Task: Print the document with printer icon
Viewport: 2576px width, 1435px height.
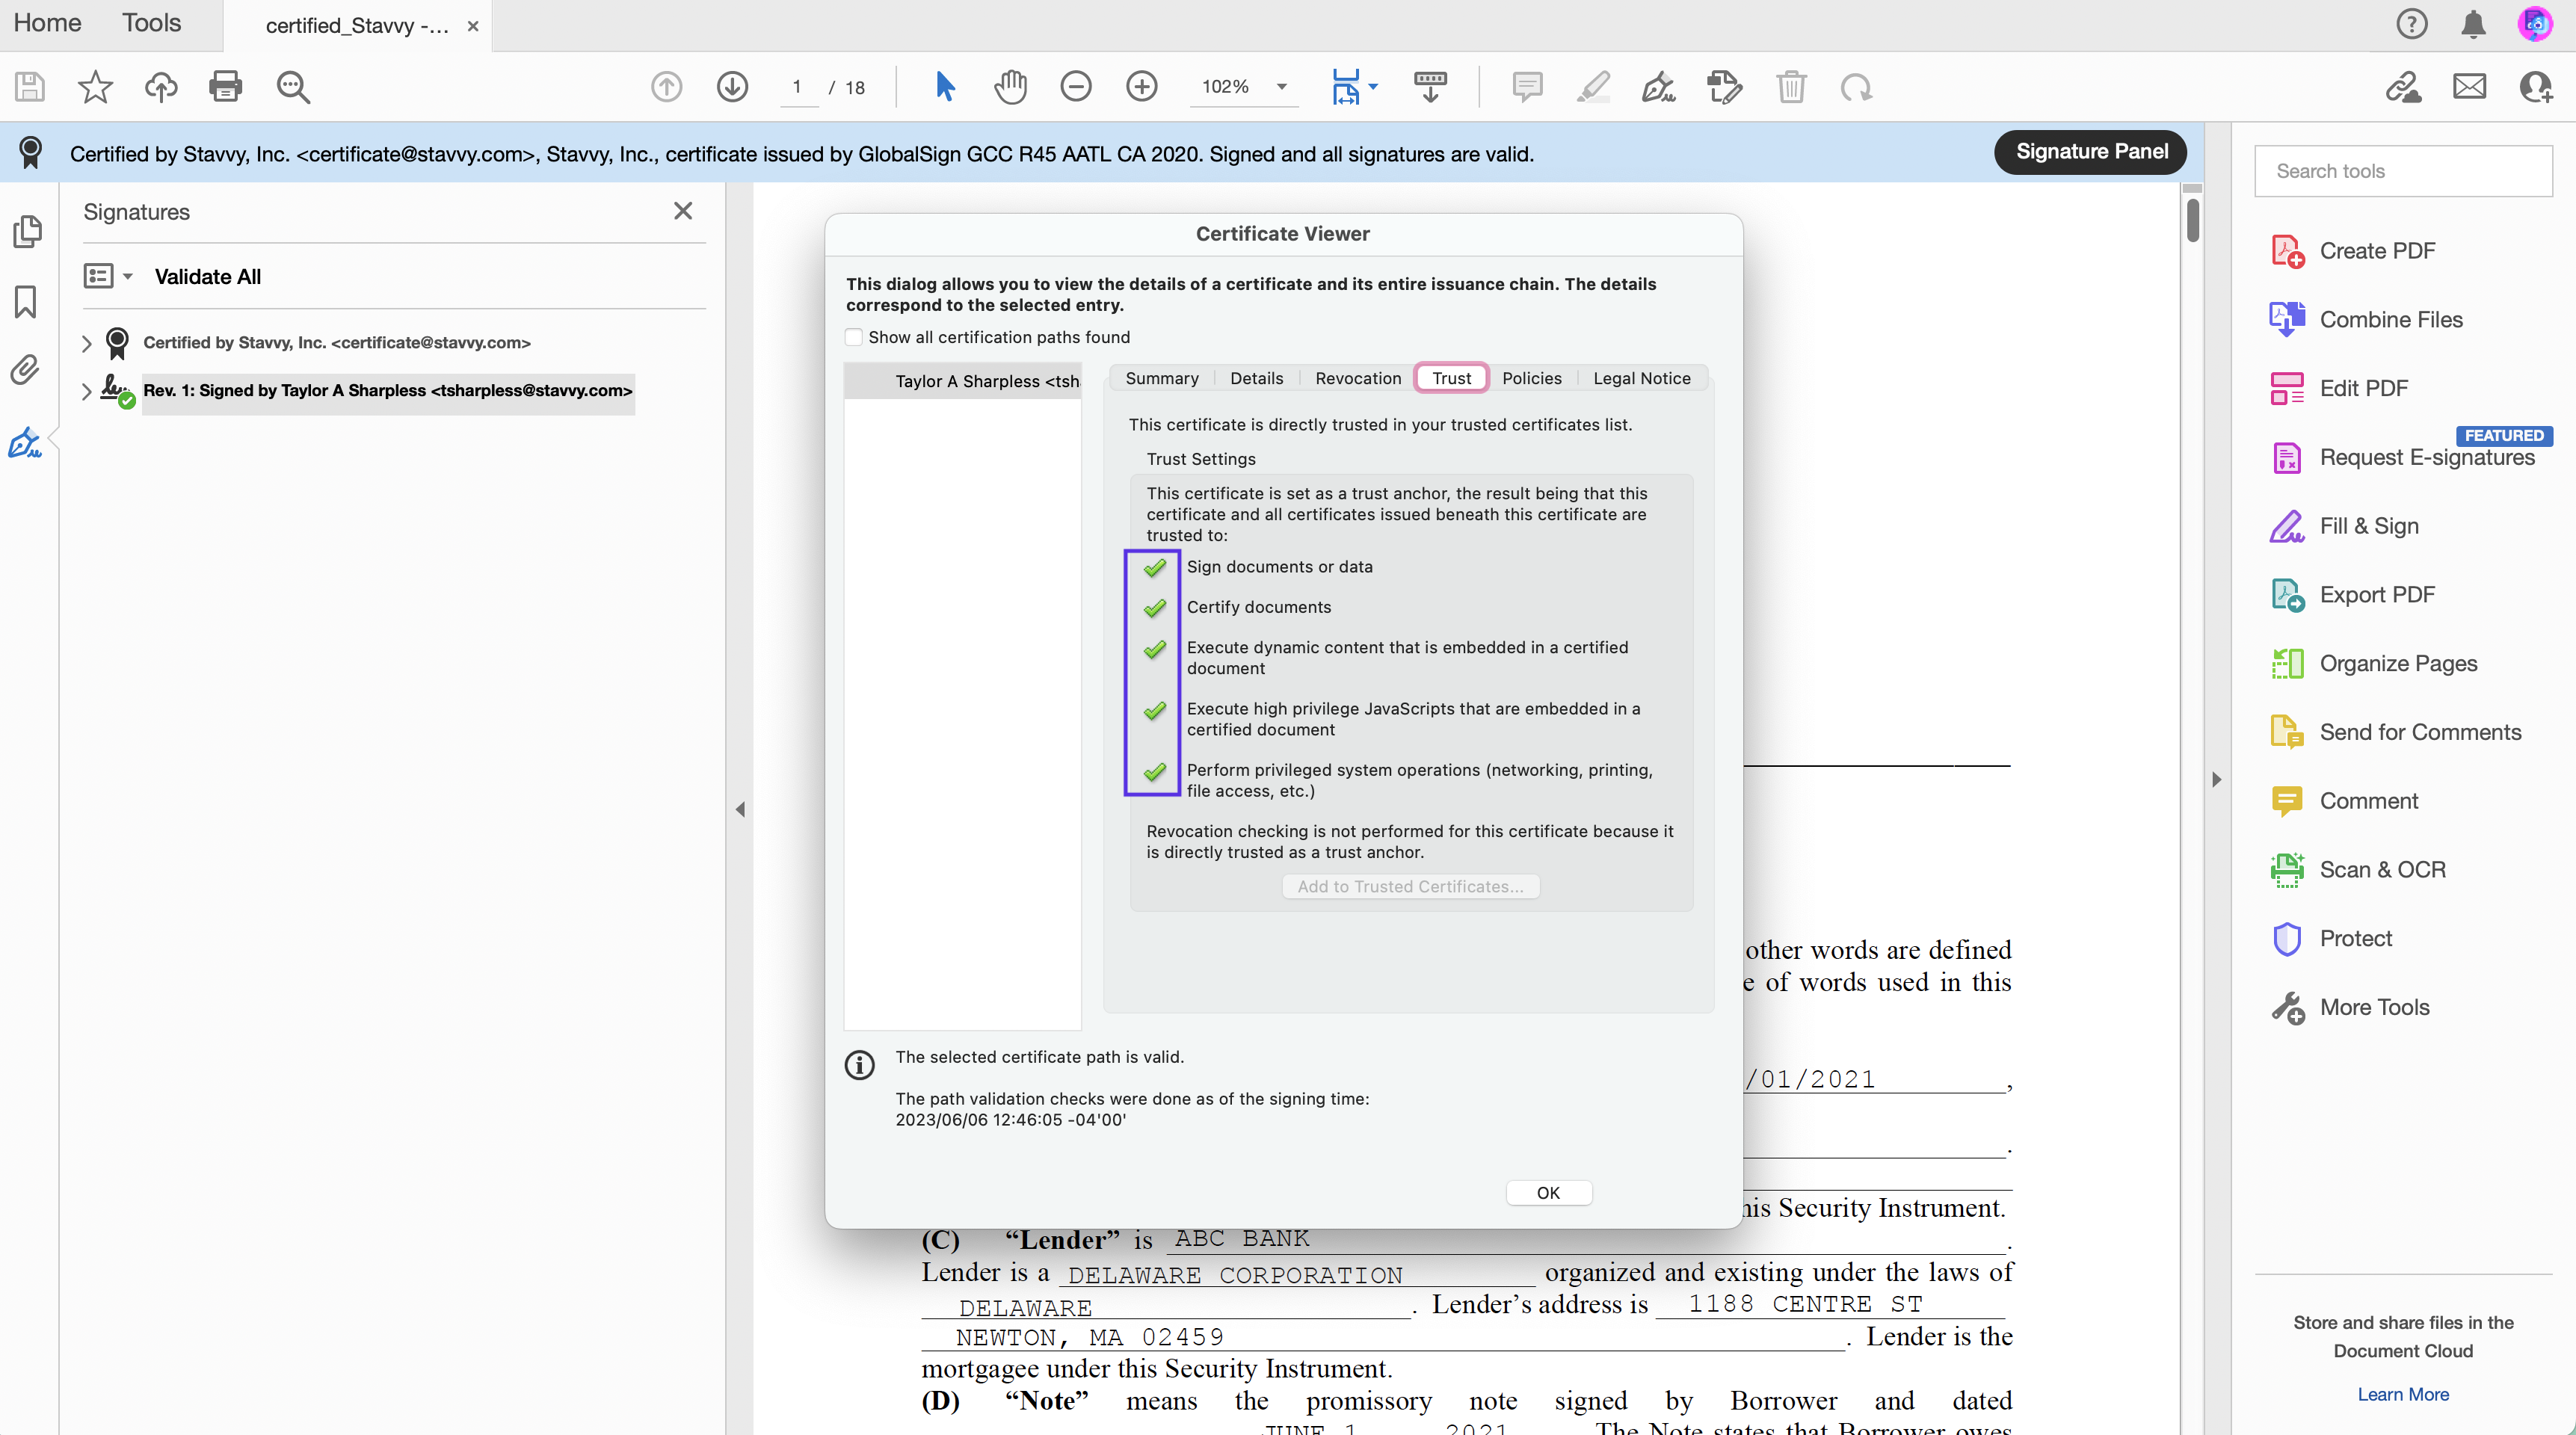Action: click(x=226, y=87)
